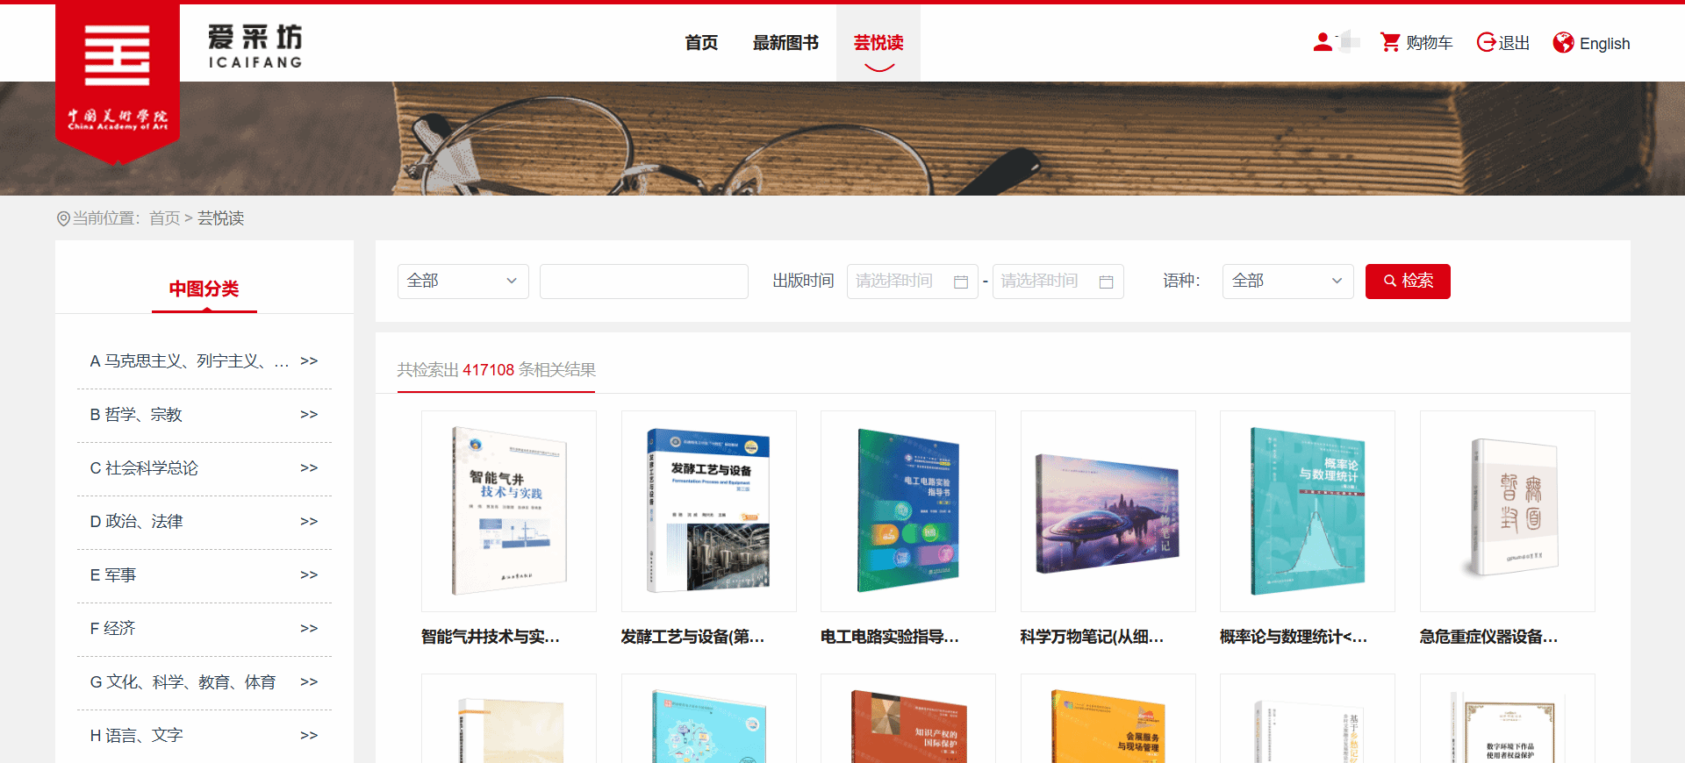
Task: Go to 最新图书 menu item
Action: coord(785,43)
